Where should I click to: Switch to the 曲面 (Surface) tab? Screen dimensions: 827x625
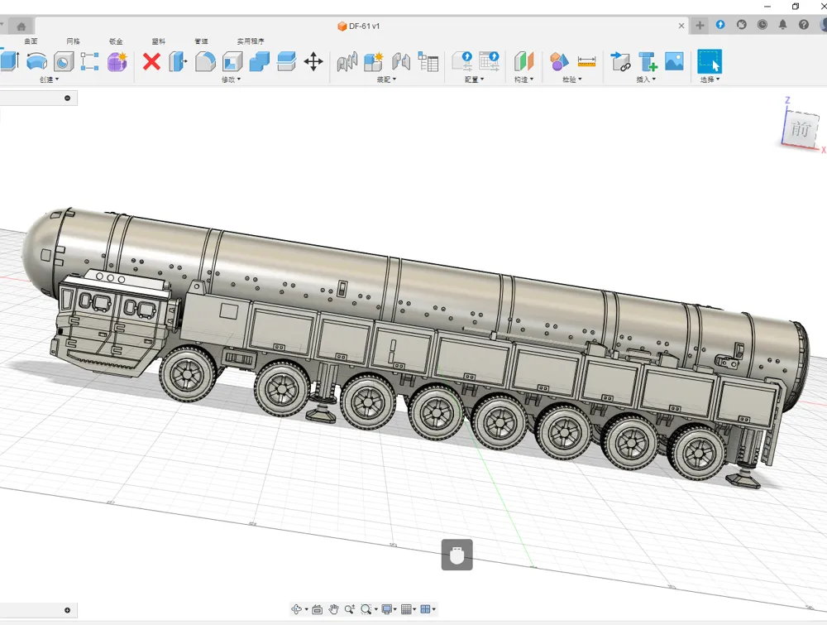tap(31, 41)
